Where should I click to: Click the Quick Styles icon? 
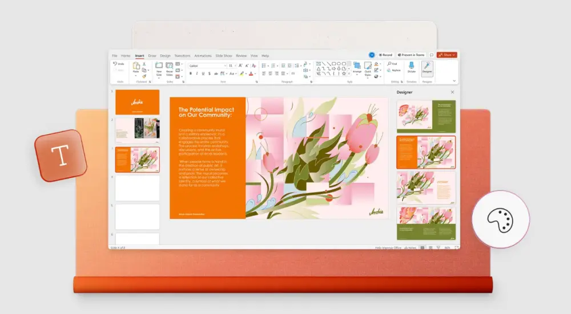(368, 66)
